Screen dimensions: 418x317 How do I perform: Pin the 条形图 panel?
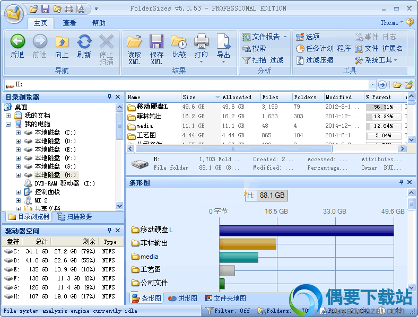(401, 182)
